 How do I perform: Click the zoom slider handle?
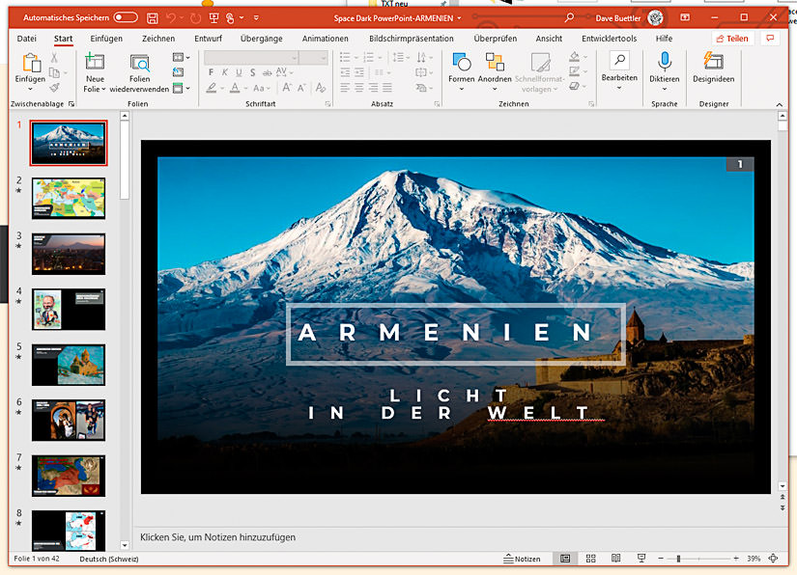tap(678, 559)
